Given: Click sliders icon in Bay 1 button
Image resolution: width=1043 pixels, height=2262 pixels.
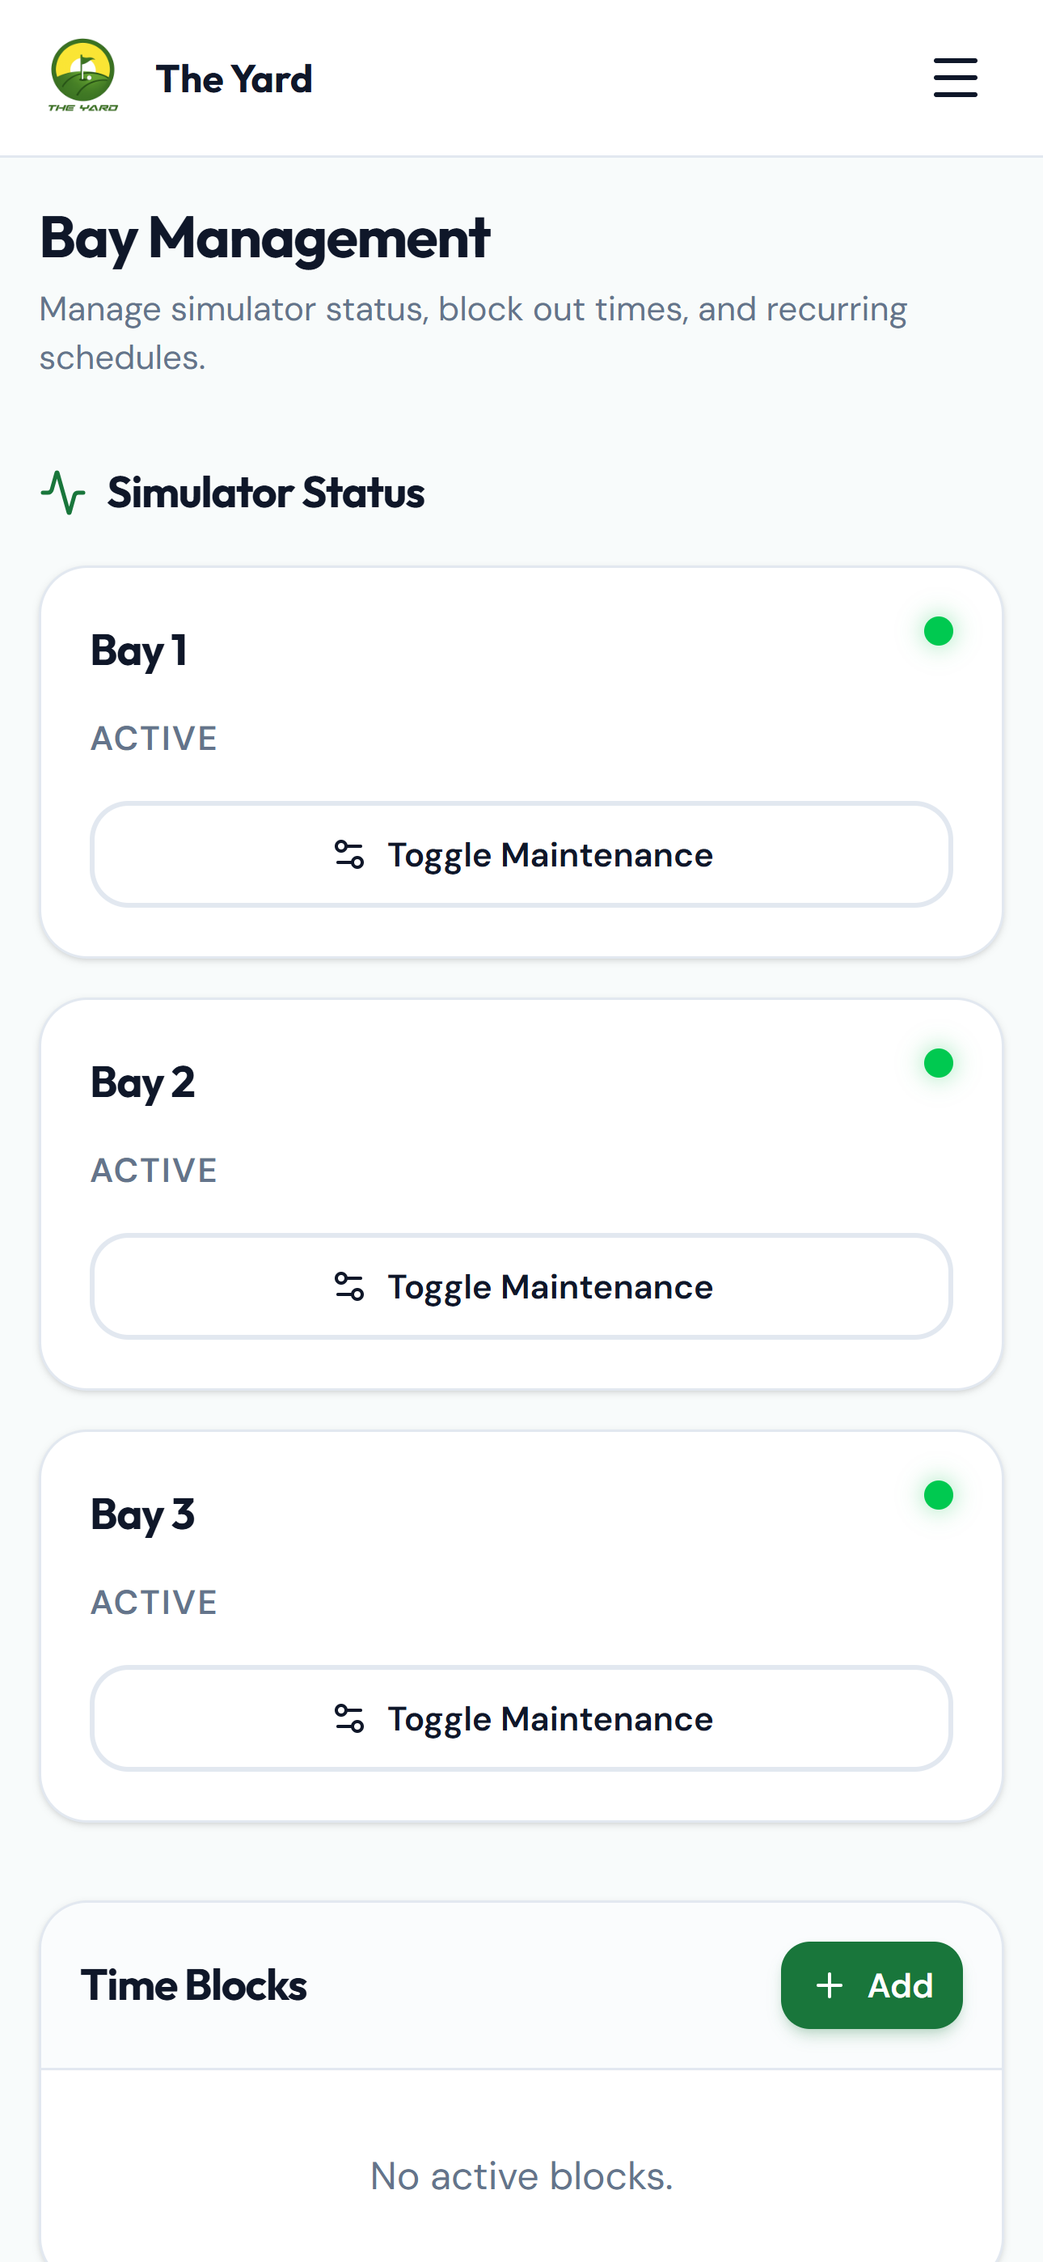Looking at the screenshot, I should tap(349, 854).
